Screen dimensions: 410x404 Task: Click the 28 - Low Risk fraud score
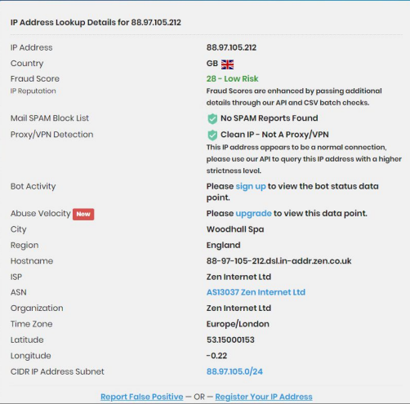(x=232, y=78)
